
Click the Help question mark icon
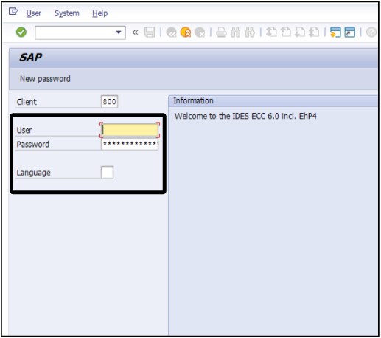[371, 32]
